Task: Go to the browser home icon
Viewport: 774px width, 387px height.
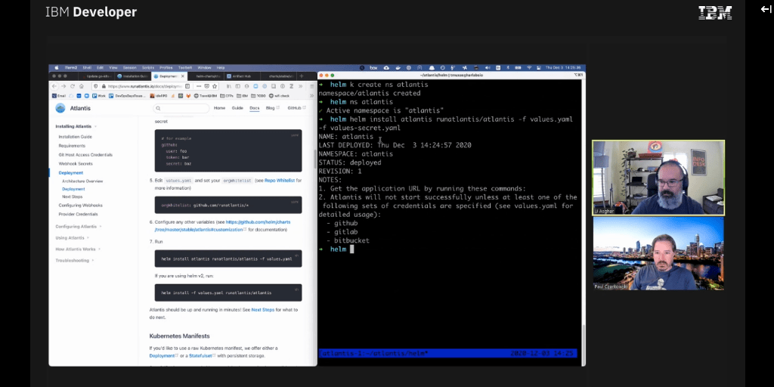Action: click(x=81, y=86)
